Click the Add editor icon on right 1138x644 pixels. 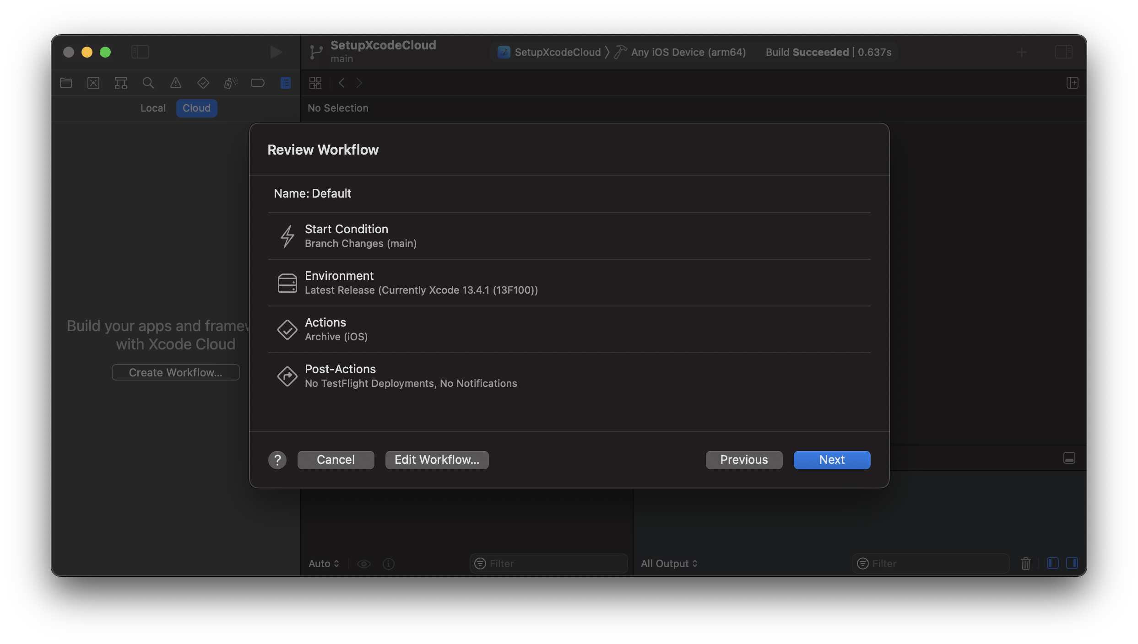[1073, 83]
